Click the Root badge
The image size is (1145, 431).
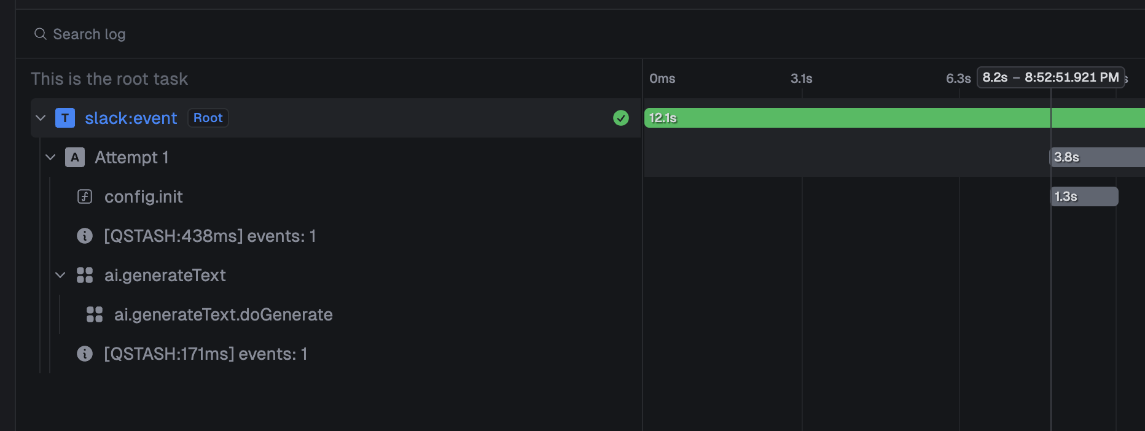[208, 118]
